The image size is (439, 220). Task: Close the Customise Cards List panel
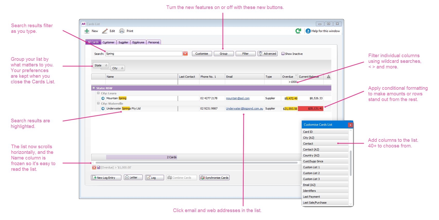pyautogui.click(x=350, y=125)
